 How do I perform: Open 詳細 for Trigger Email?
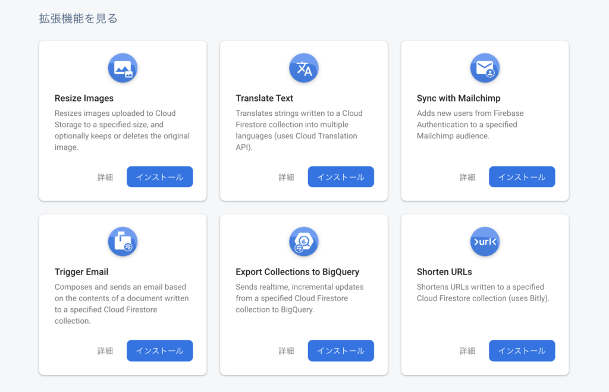point(105,351)
